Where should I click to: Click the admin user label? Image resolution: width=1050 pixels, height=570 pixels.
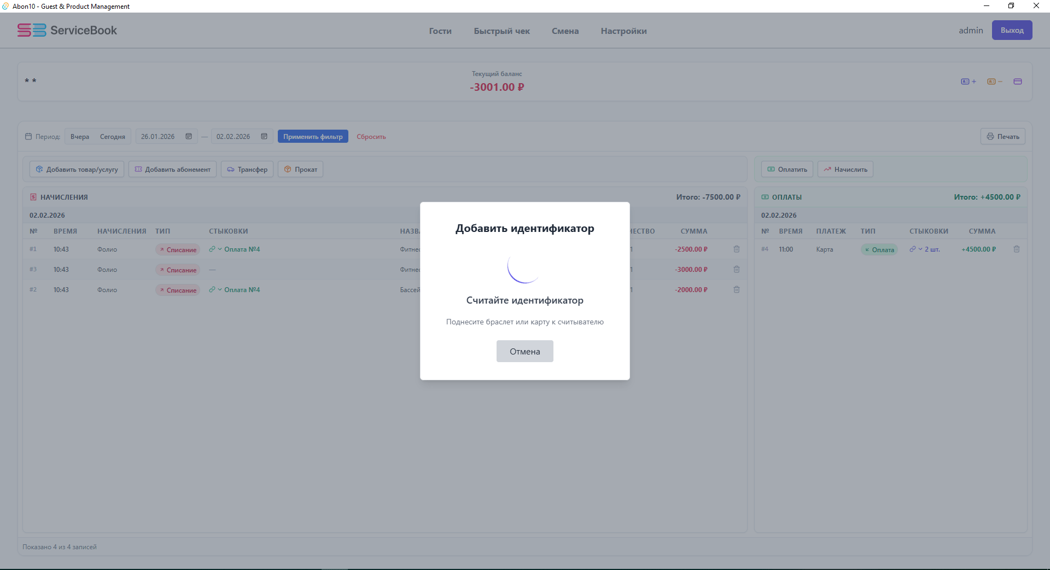971,31
